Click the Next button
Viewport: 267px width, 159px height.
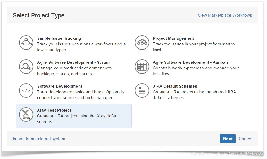click(x=228, y=139)
